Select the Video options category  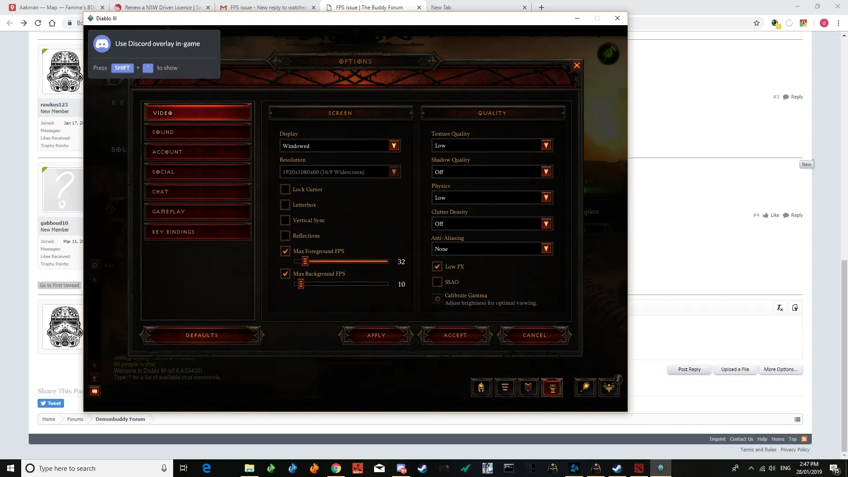198,113
